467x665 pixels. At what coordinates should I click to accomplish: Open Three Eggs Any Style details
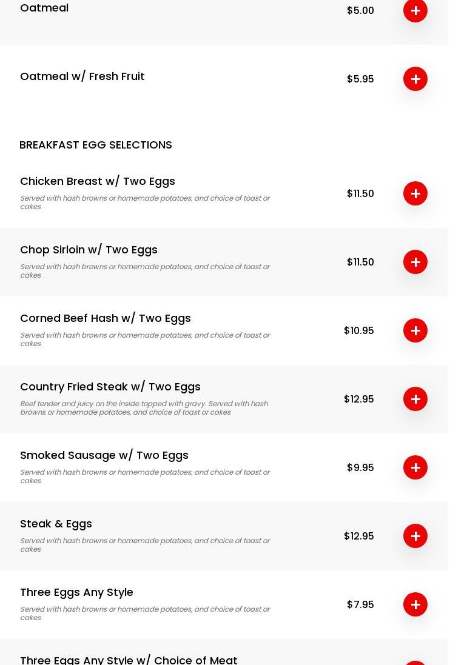click(x=76, y=592)
